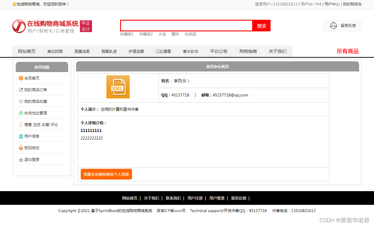Click the 注明的计算机图书作者 bio text
Image resolution: width=374 pixels, height=226 pixels.
coord(120,109)
